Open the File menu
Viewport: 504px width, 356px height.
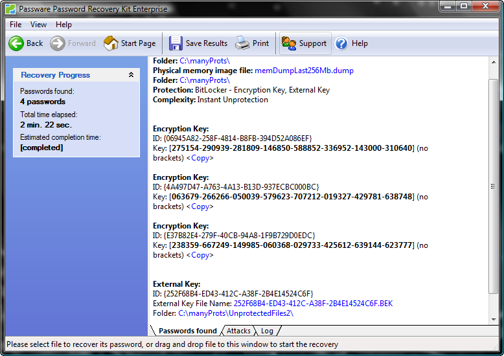pos(16,25)
